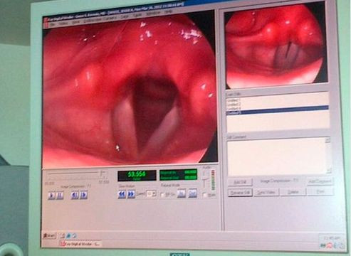Toggle the Mute checkbox below audio slider
Viewport: 351px width, 256px height.
[x=204, y=195]
